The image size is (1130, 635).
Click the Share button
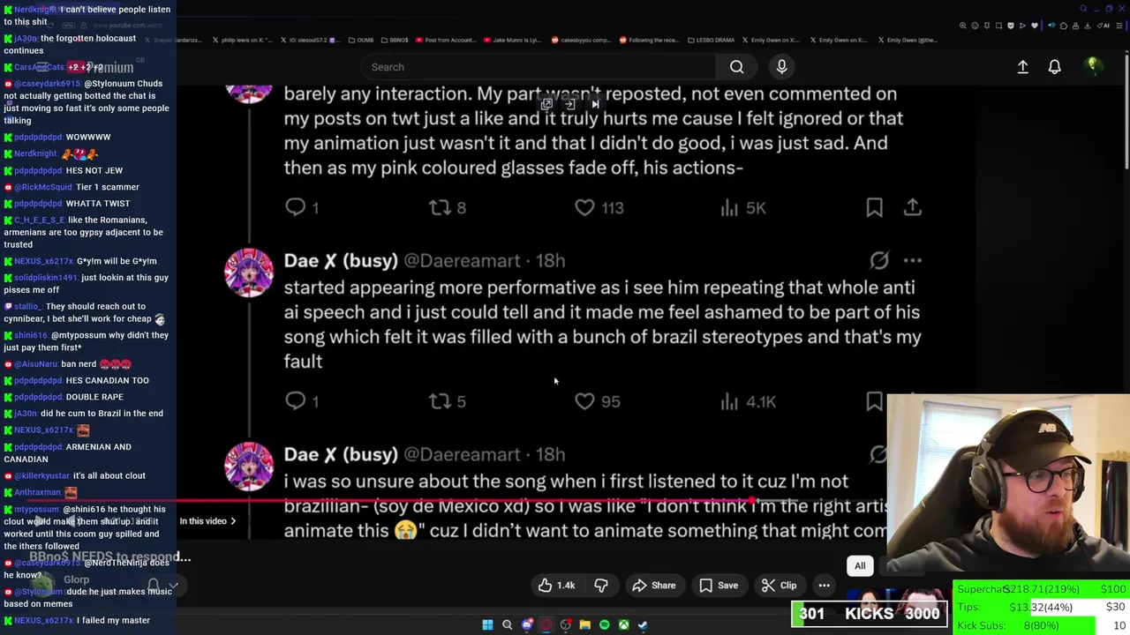pos(653,586)
